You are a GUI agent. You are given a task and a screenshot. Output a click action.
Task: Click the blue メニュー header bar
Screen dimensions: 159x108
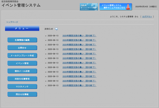[22, 28]
